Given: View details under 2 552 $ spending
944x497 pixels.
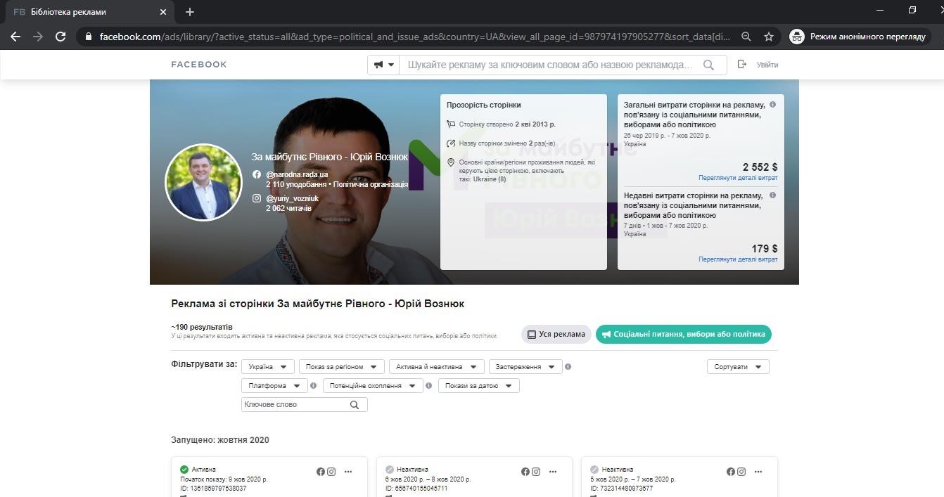Looking at the screenshot, I should [738, 178].
